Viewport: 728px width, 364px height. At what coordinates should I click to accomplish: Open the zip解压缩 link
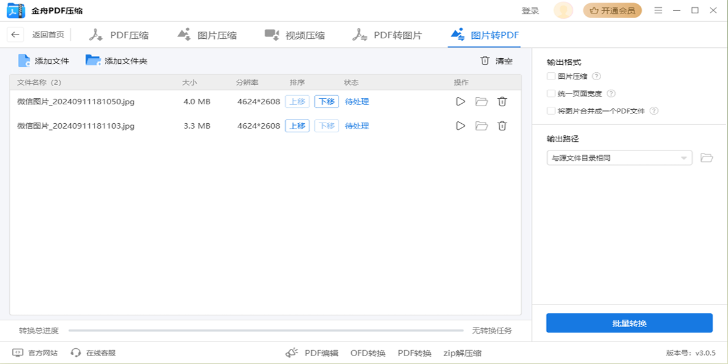462,352
